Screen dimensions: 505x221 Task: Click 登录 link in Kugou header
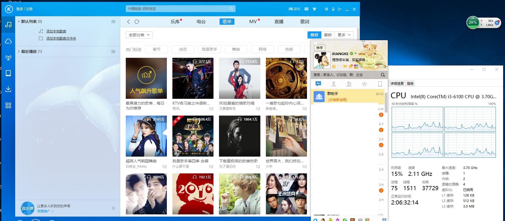20,9
